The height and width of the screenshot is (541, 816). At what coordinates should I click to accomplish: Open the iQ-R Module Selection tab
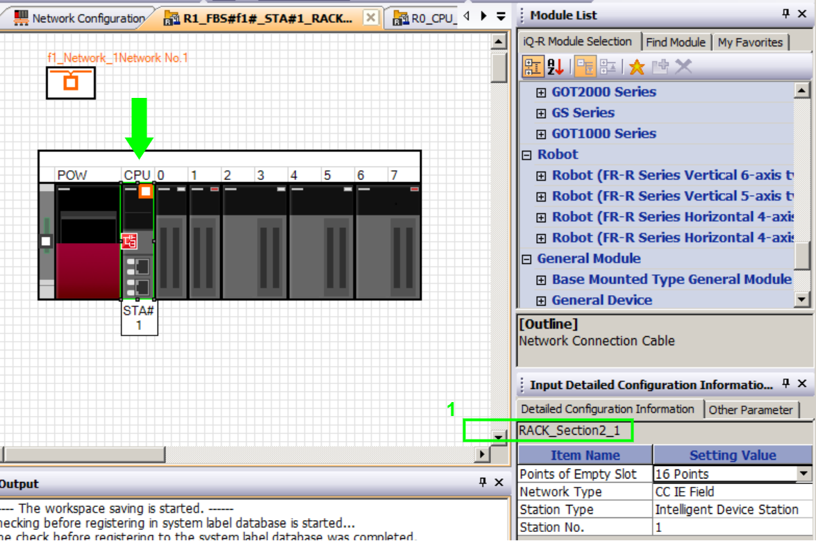[x=577, y=42]
